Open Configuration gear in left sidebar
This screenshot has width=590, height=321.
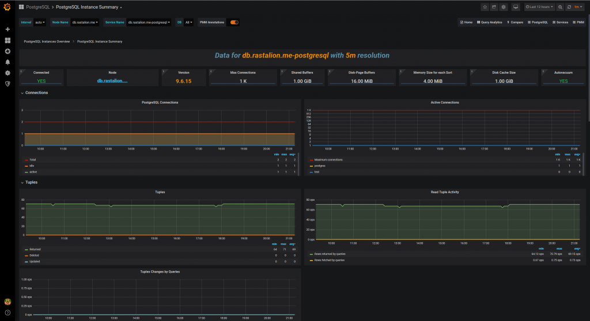(7, 73)
